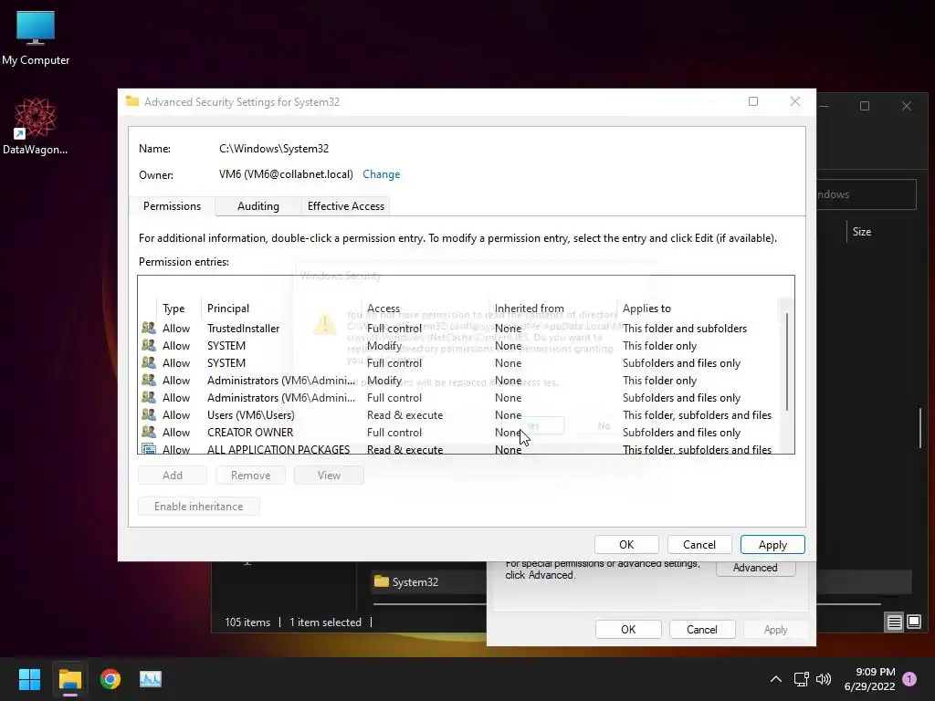Screen dimensions: 935x701
Task: Select the ALL APPLICATION PACKAGES principal text
Action: point(278,449)
